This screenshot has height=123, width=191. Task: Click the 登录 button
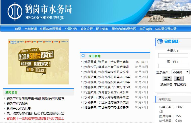tap(168, 78)
